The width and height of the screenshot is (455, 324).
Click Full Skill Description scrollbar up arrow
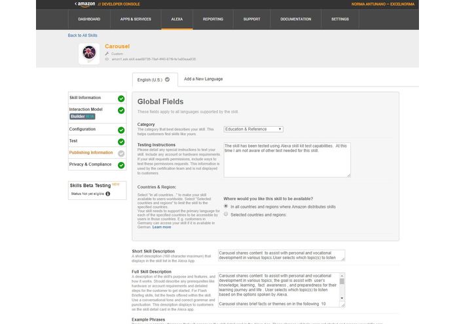pyautogui.click(x=342, y=275)
